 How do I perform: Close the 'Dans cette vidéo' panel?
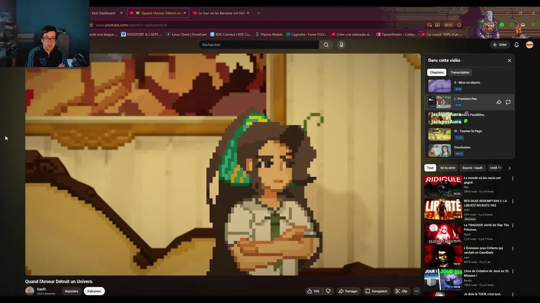[x=509, y=61]
